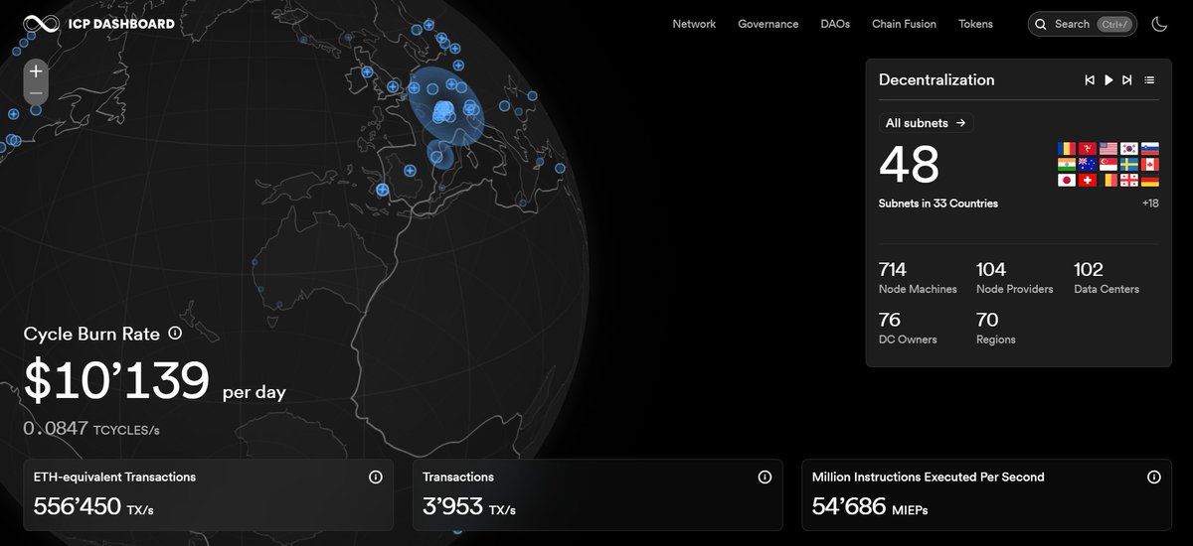This screenshot has width=1193, height=546.
Task: Click the Slovenia flag
Action: tap(1150, 149)
